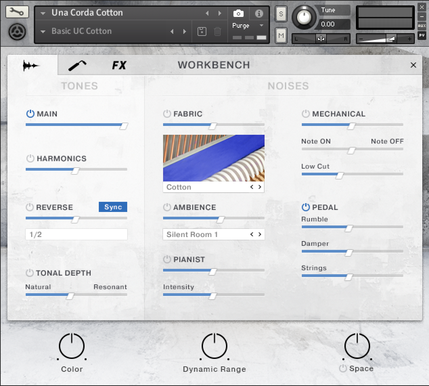
Task: Expand the Basic UC Cotton snapshot menu
Action: 43,31
